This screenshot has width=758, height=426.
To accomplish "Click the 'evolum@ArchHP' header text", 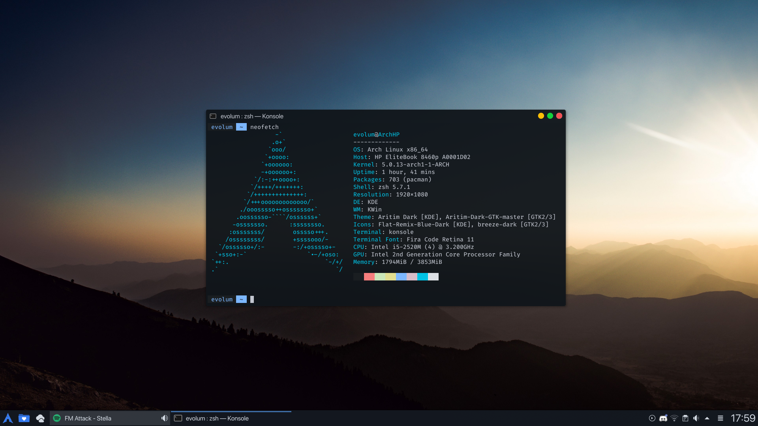I will tap(376, 135).
